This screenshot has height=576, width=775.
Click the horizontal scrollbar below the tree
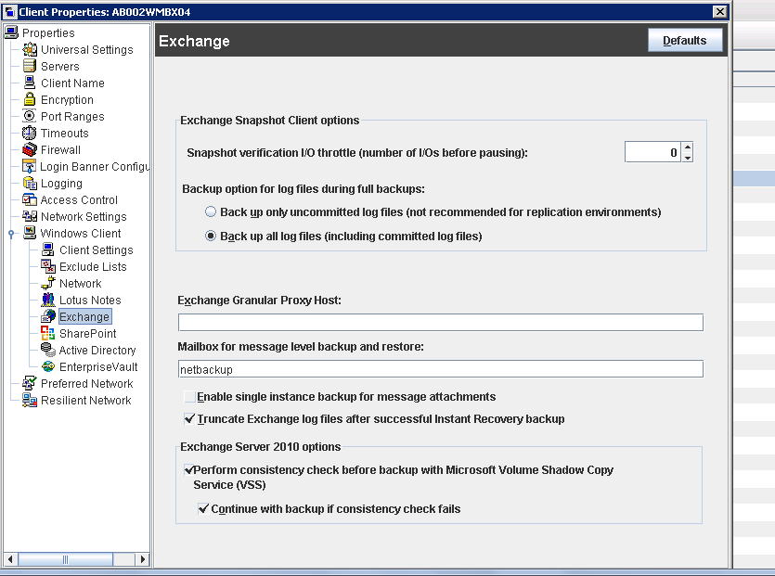65,558
